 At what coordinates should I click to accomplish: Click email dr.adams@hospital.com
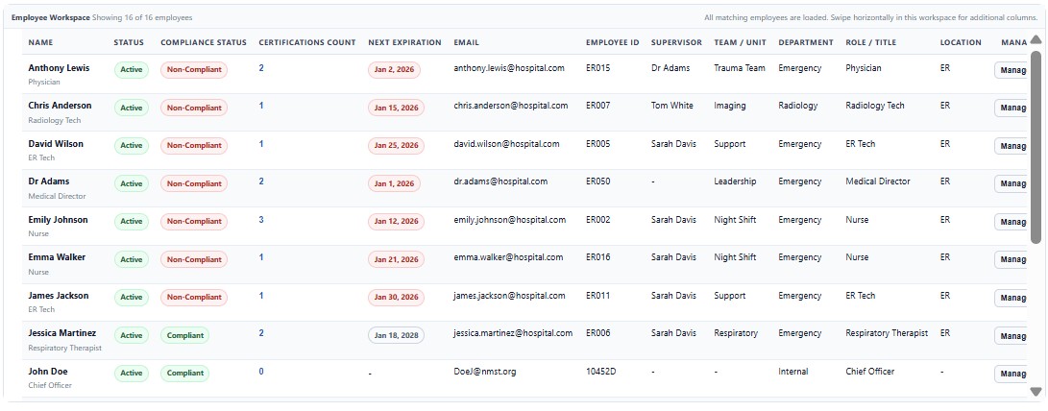tap(500, 181)
